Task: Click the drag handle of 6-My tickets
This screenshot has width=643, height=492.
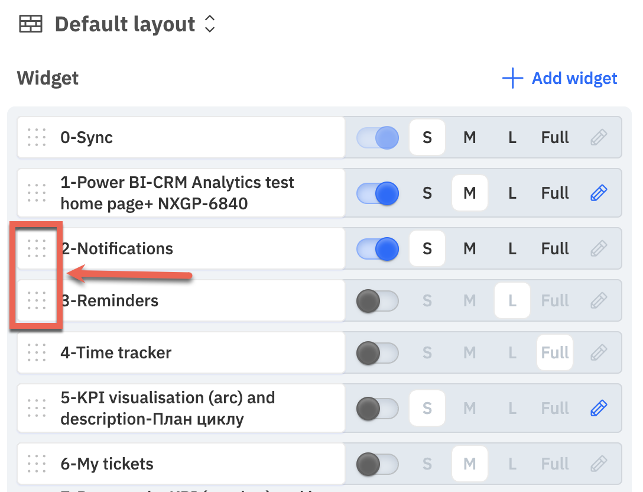Action: tap(37, 464)
